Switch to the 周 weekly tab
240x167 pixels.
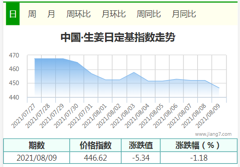click(x=32, y=14)
